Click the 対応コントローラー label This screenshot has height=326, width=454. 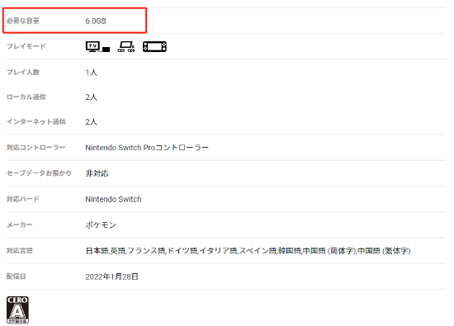tap(36, 148)
